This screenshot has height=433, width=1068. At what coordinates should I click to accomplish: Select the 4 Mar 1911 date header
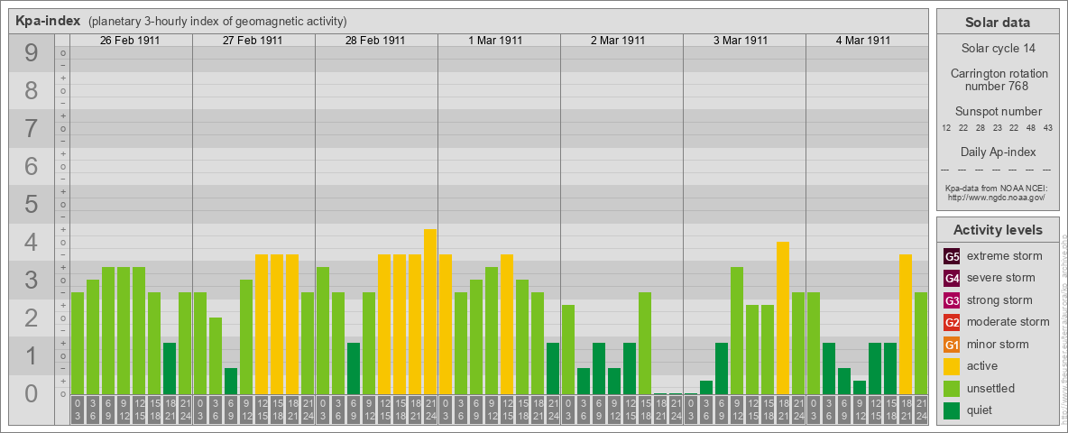pos(863,41)
